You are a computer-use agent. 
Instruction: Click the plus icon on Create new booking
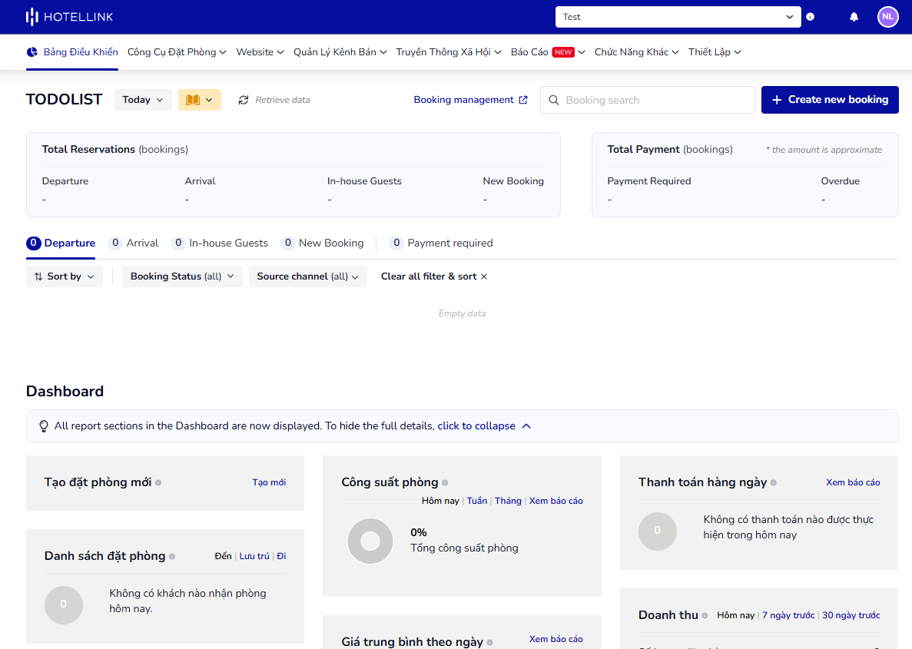click(777, 100)
